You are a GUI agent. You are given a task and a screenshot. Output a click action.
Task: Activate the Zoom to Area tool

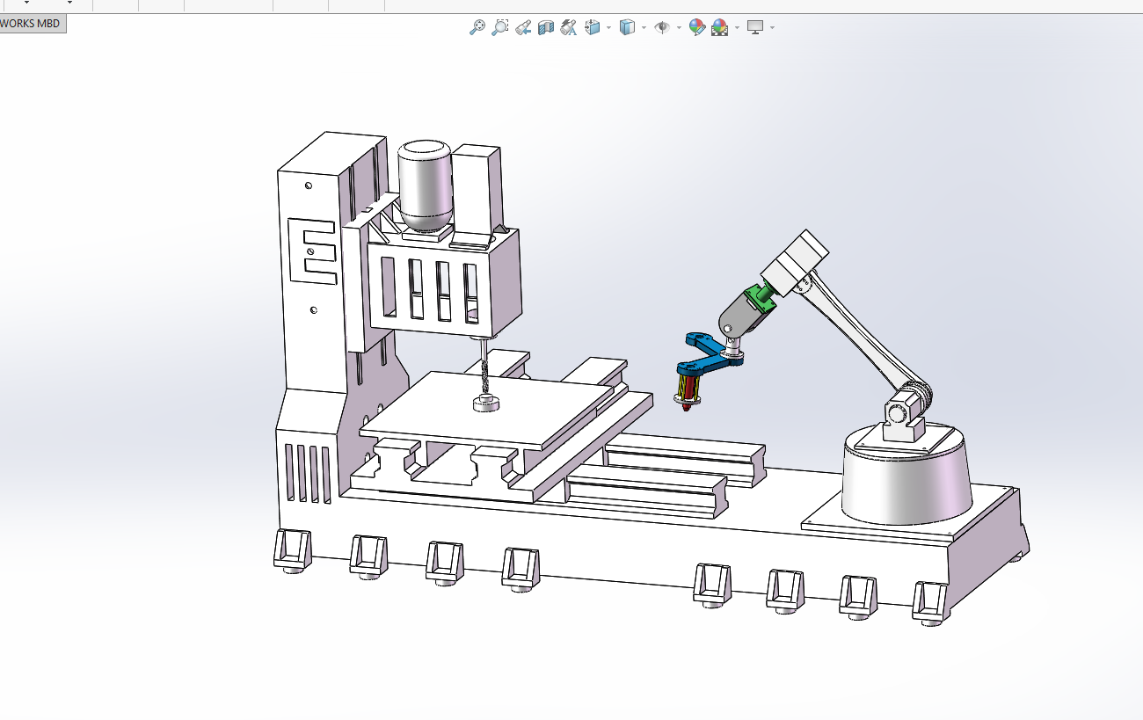500,27
